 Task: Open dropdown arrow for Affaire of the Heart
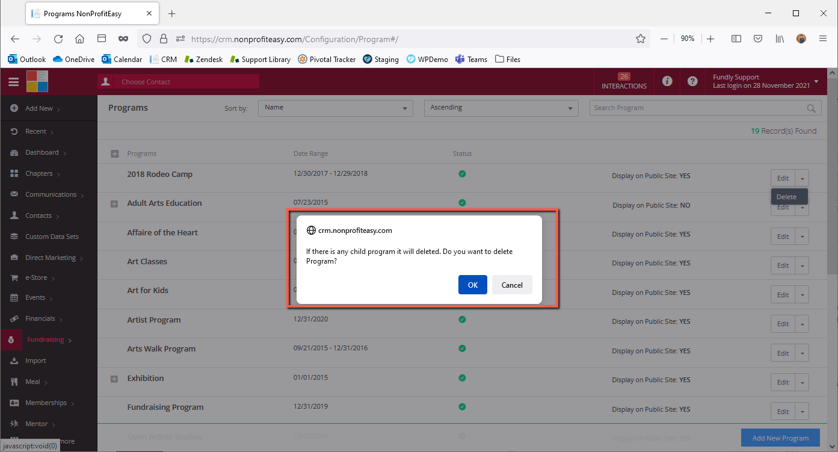coord(802,237)
